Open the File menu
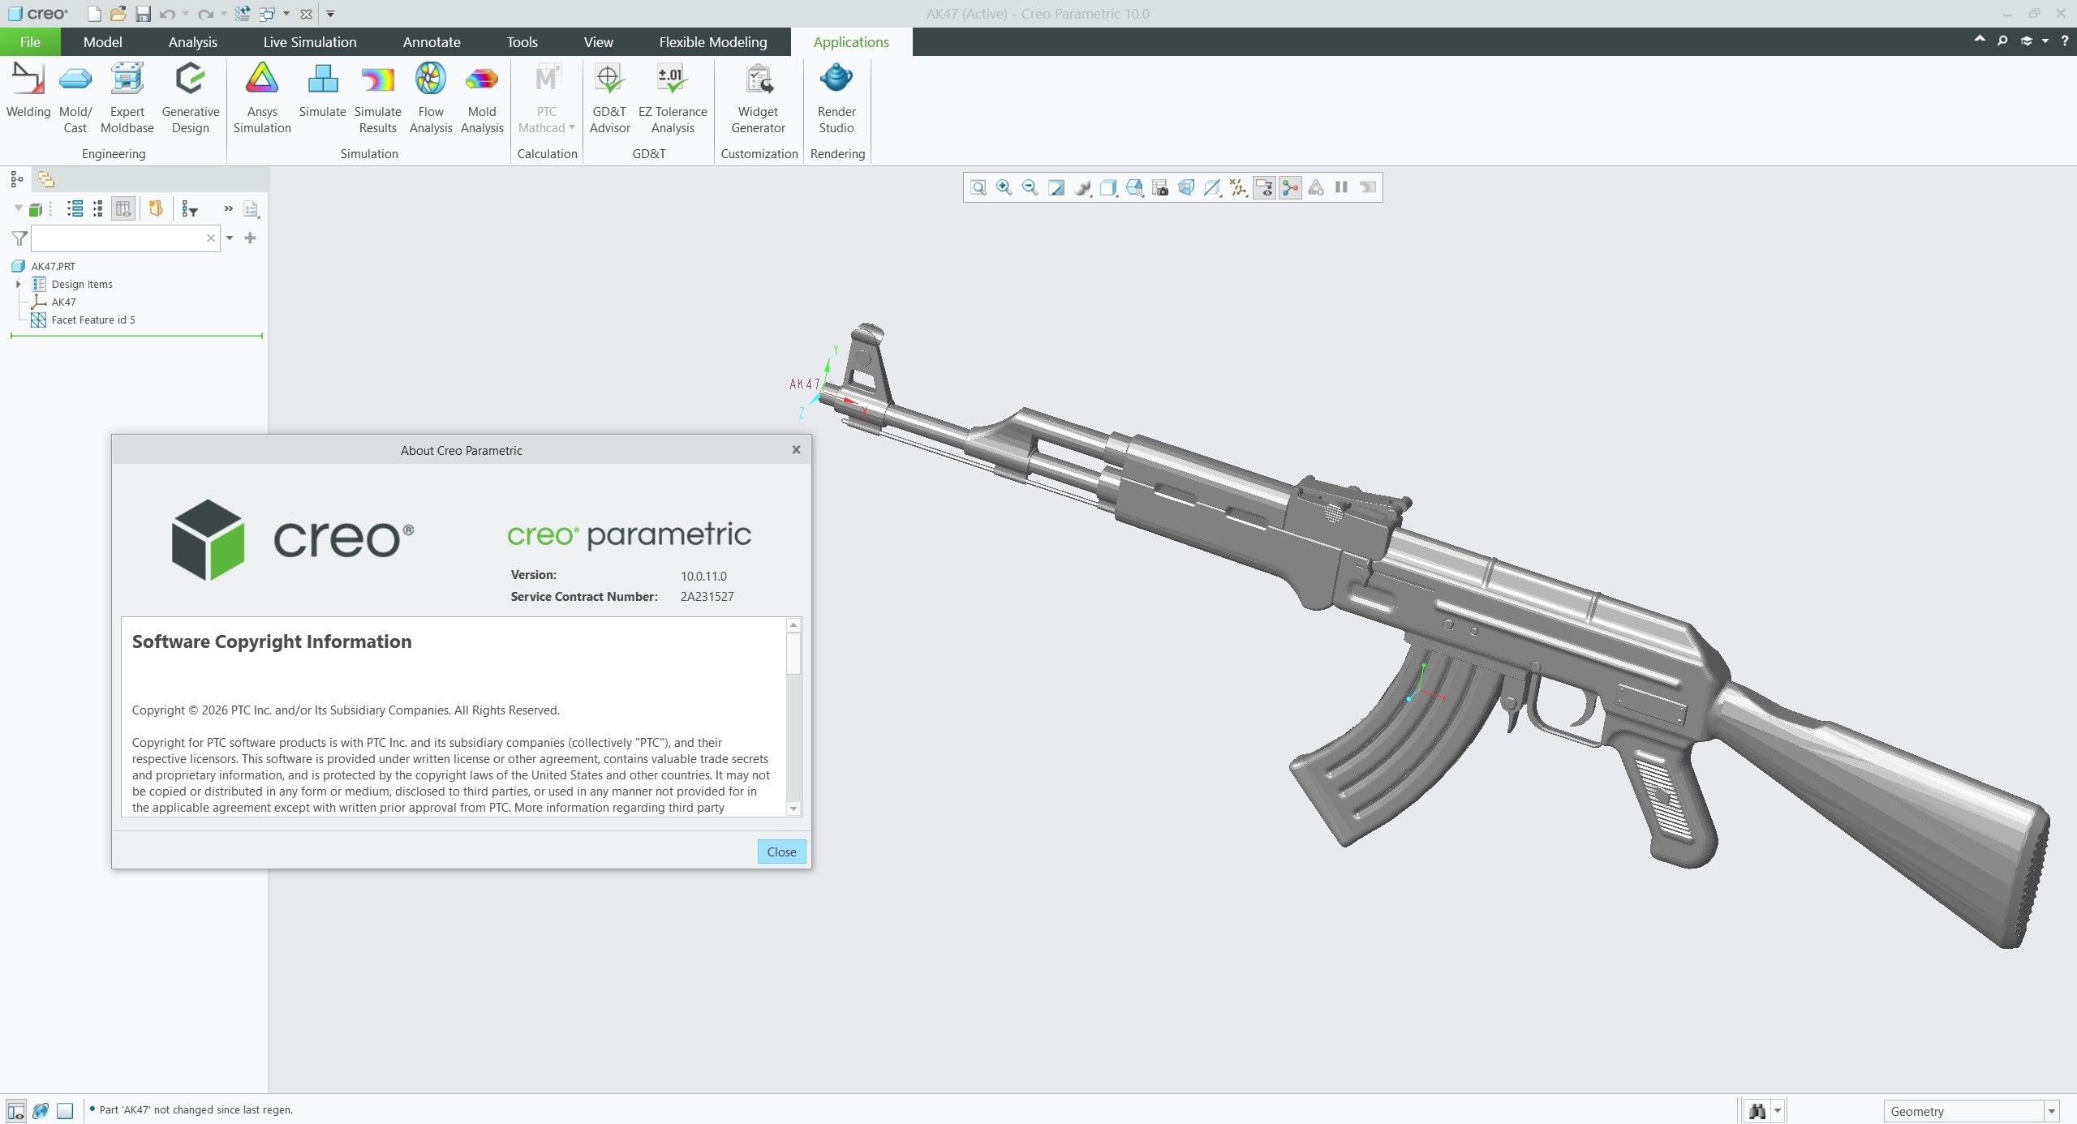The height and width of the screenshot is (1124, 2077). 30,42
